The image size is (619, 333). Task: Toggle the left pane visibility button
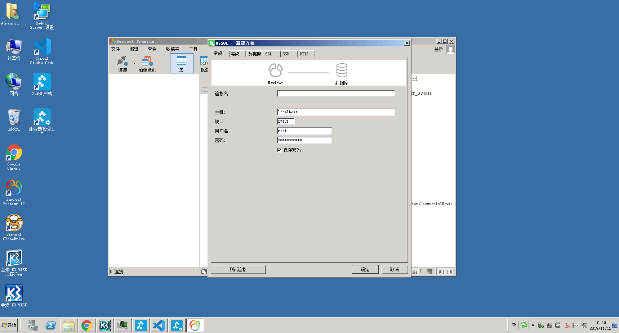tap(441, 272)
